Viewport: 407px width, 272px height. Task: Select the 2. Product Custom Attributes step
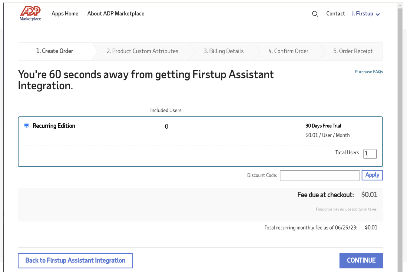tap(142, 51)
